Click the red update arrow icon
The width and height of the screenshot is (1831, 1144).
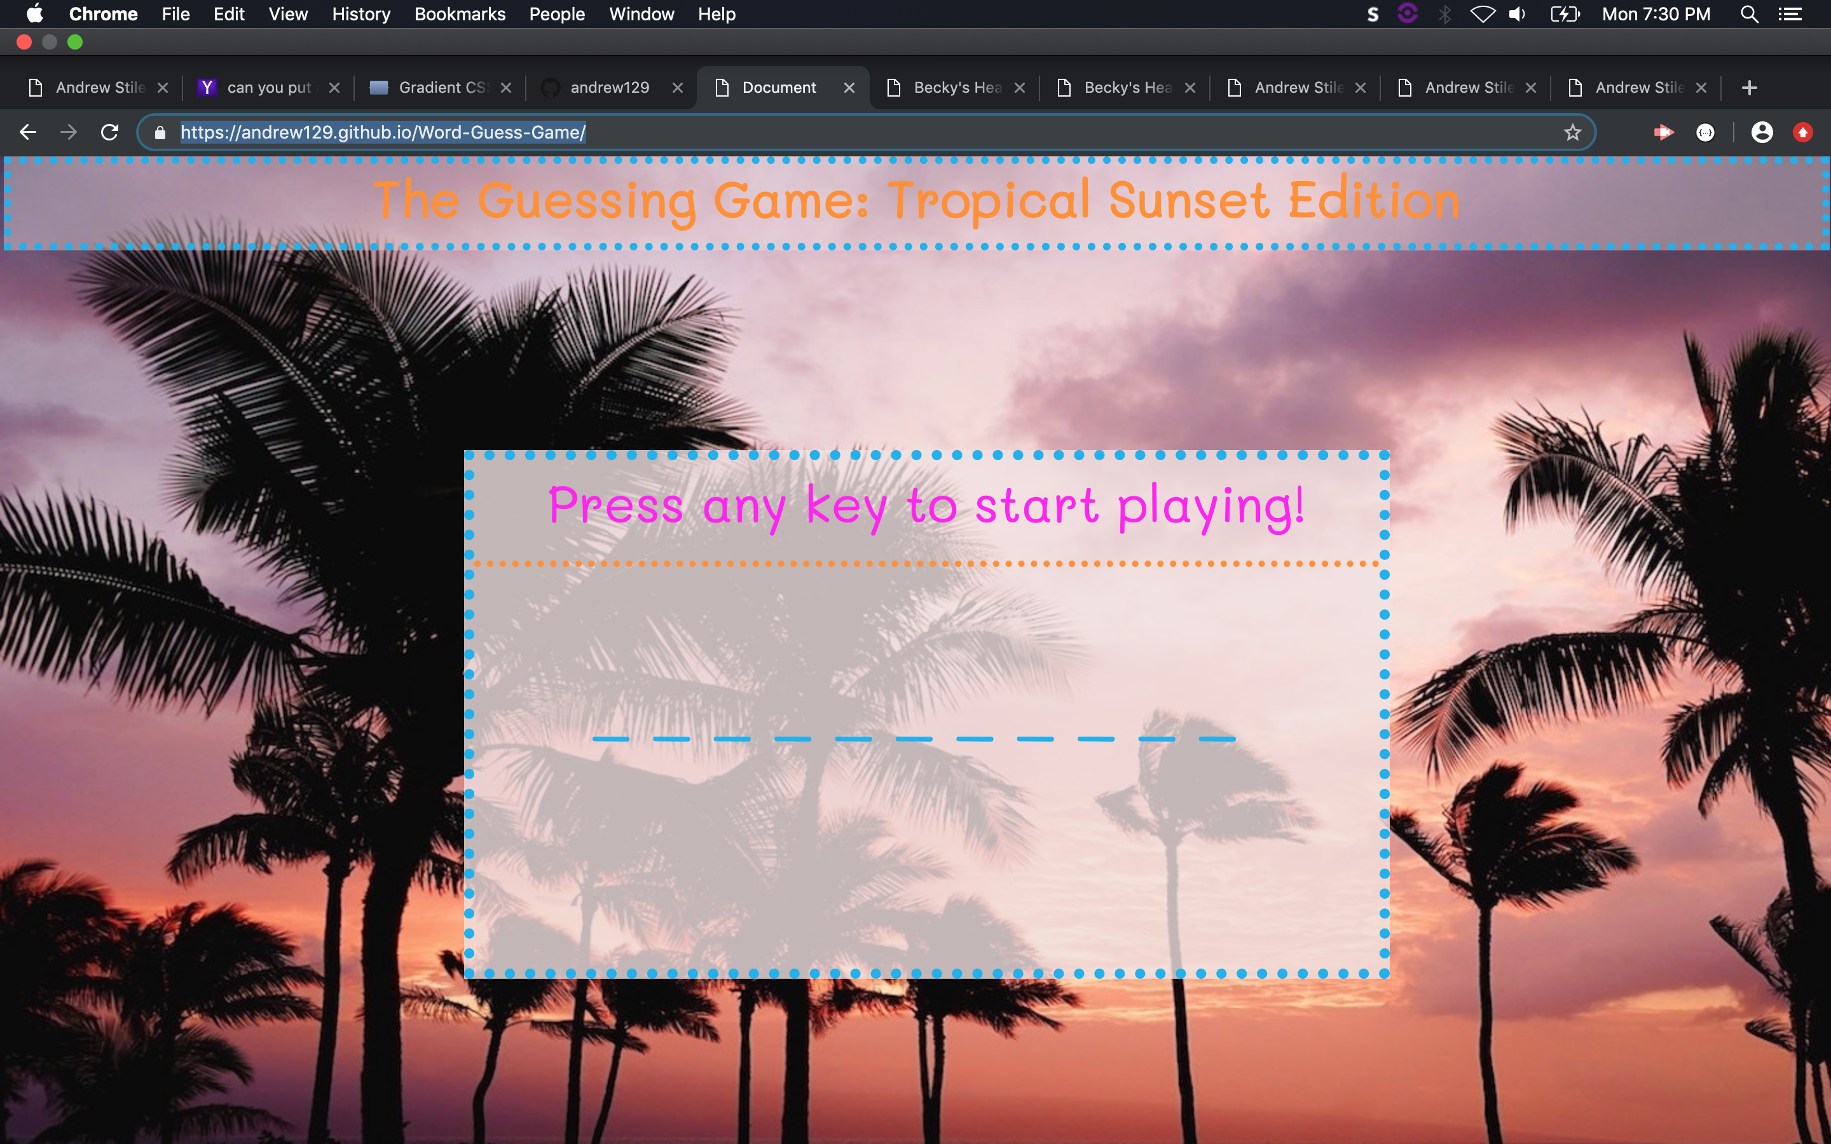[1802, 132]
